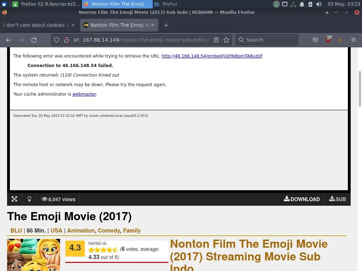Click the SUB download button
The width and height of the screenshot is (362, 271).
pos(338,199)
